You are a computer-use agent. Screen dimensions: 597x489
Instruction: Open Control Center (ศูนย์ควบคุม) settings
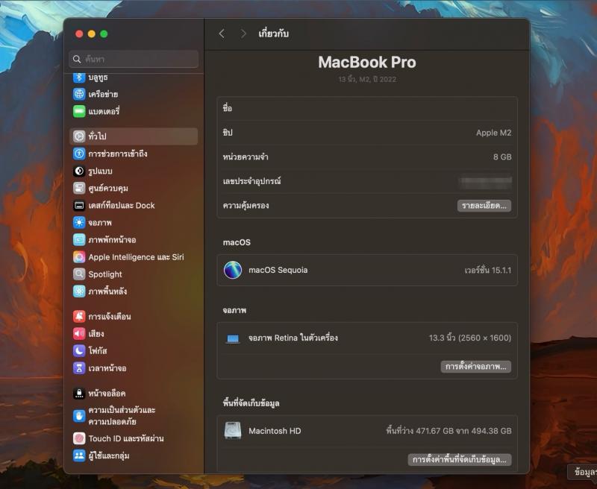[x=134, y=189]
